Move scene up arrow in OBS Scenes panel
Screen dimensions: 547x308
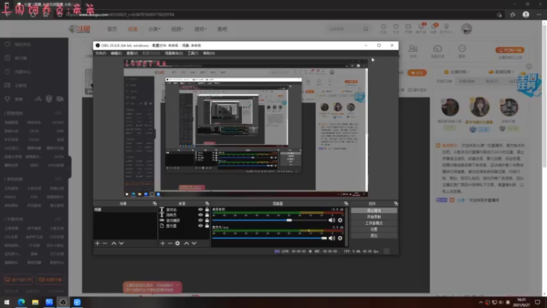pyautogui.click(x=114, y=243)
